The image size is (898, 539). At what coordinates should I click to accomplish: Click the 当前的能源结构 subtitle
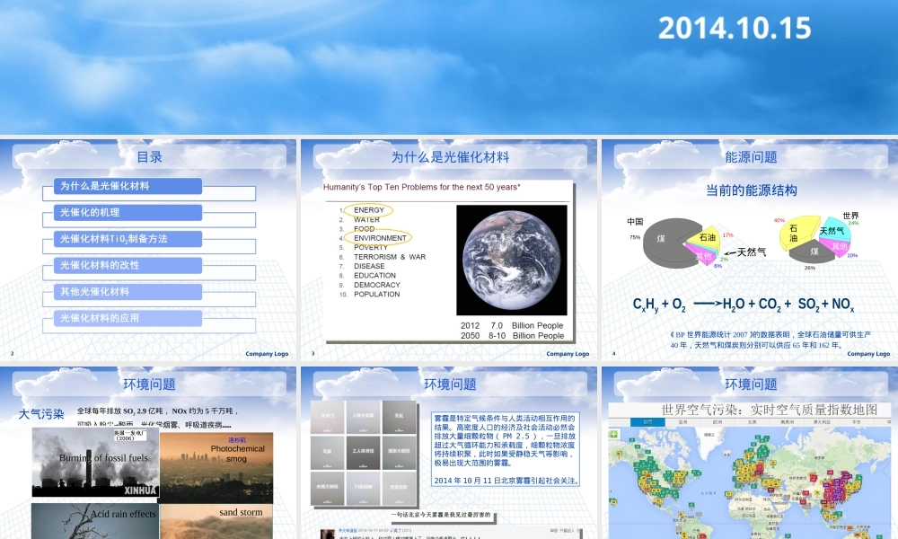[x=751, y=190]
